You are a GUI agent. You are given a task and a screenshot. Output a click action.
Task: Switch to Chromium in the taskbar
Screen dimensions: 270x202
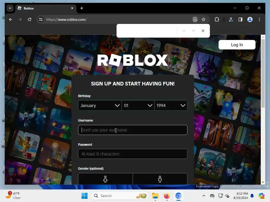click(x=179, y=196)
